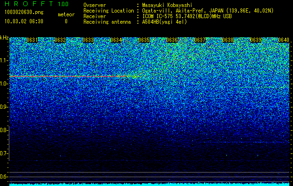
Task: Click the Receiving antenna label
Action: (107, 22)
